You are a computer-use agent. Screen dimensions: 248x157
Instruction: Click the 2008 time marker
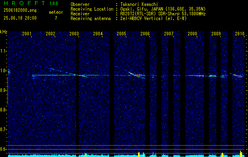point(192,33)
